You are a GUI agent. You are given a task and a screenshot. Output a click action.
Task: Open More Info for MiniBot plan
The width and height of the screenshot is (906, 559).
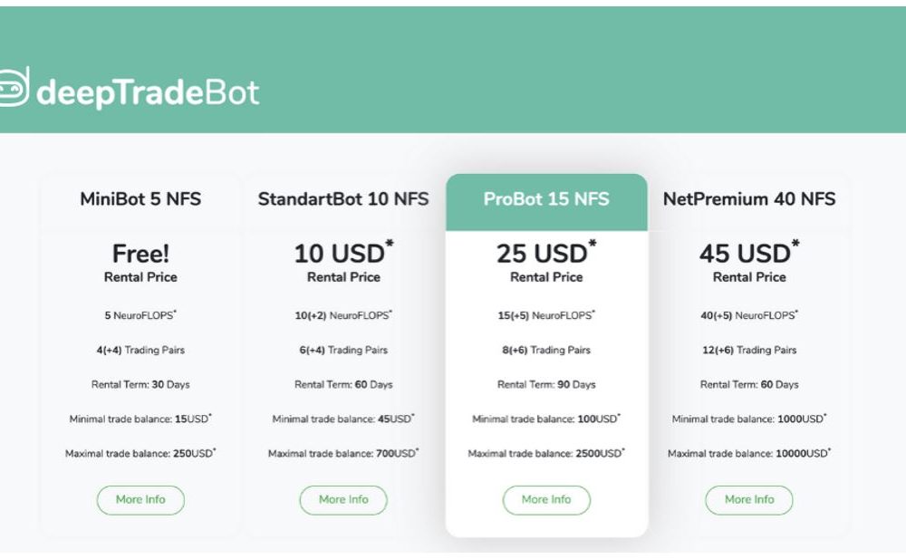click(140, 500)
